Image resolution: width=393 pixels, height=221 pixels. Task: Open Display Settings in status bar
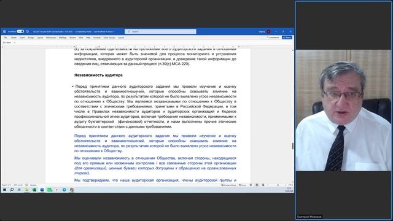pos(228,185)
